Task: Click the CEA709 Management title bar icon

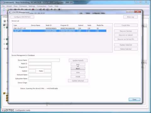Action: tap(10, 12)
